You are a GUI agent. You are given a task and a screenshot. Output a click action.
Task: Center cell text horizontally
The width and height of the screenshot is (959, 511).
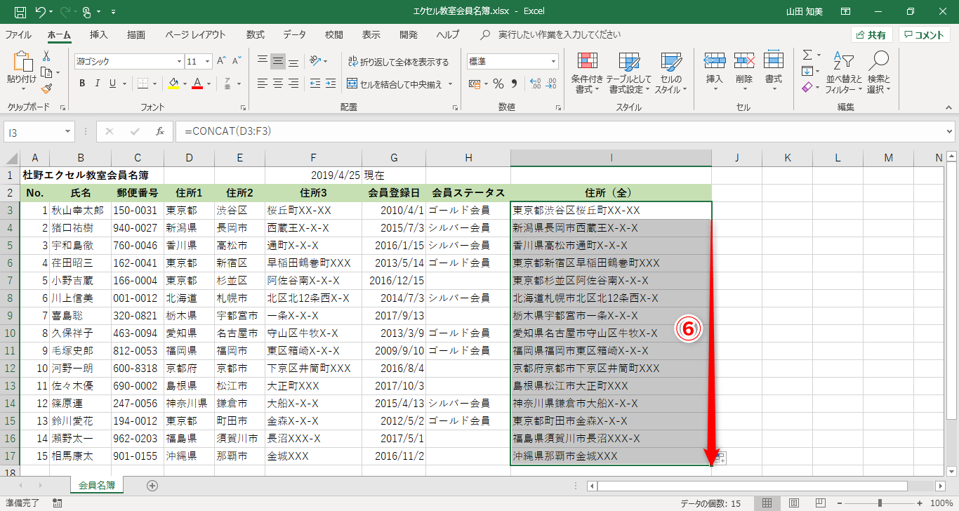point(278,84)
